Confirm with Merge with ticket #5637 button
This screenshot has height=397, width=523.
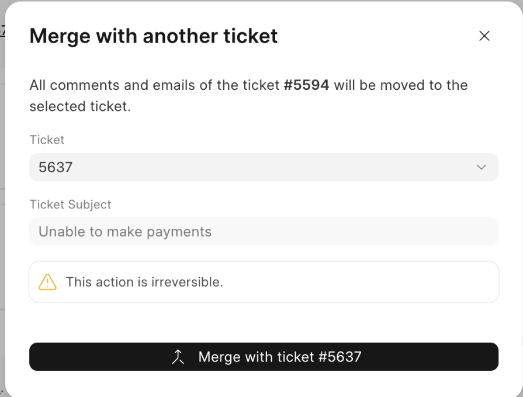click(264, 357)
